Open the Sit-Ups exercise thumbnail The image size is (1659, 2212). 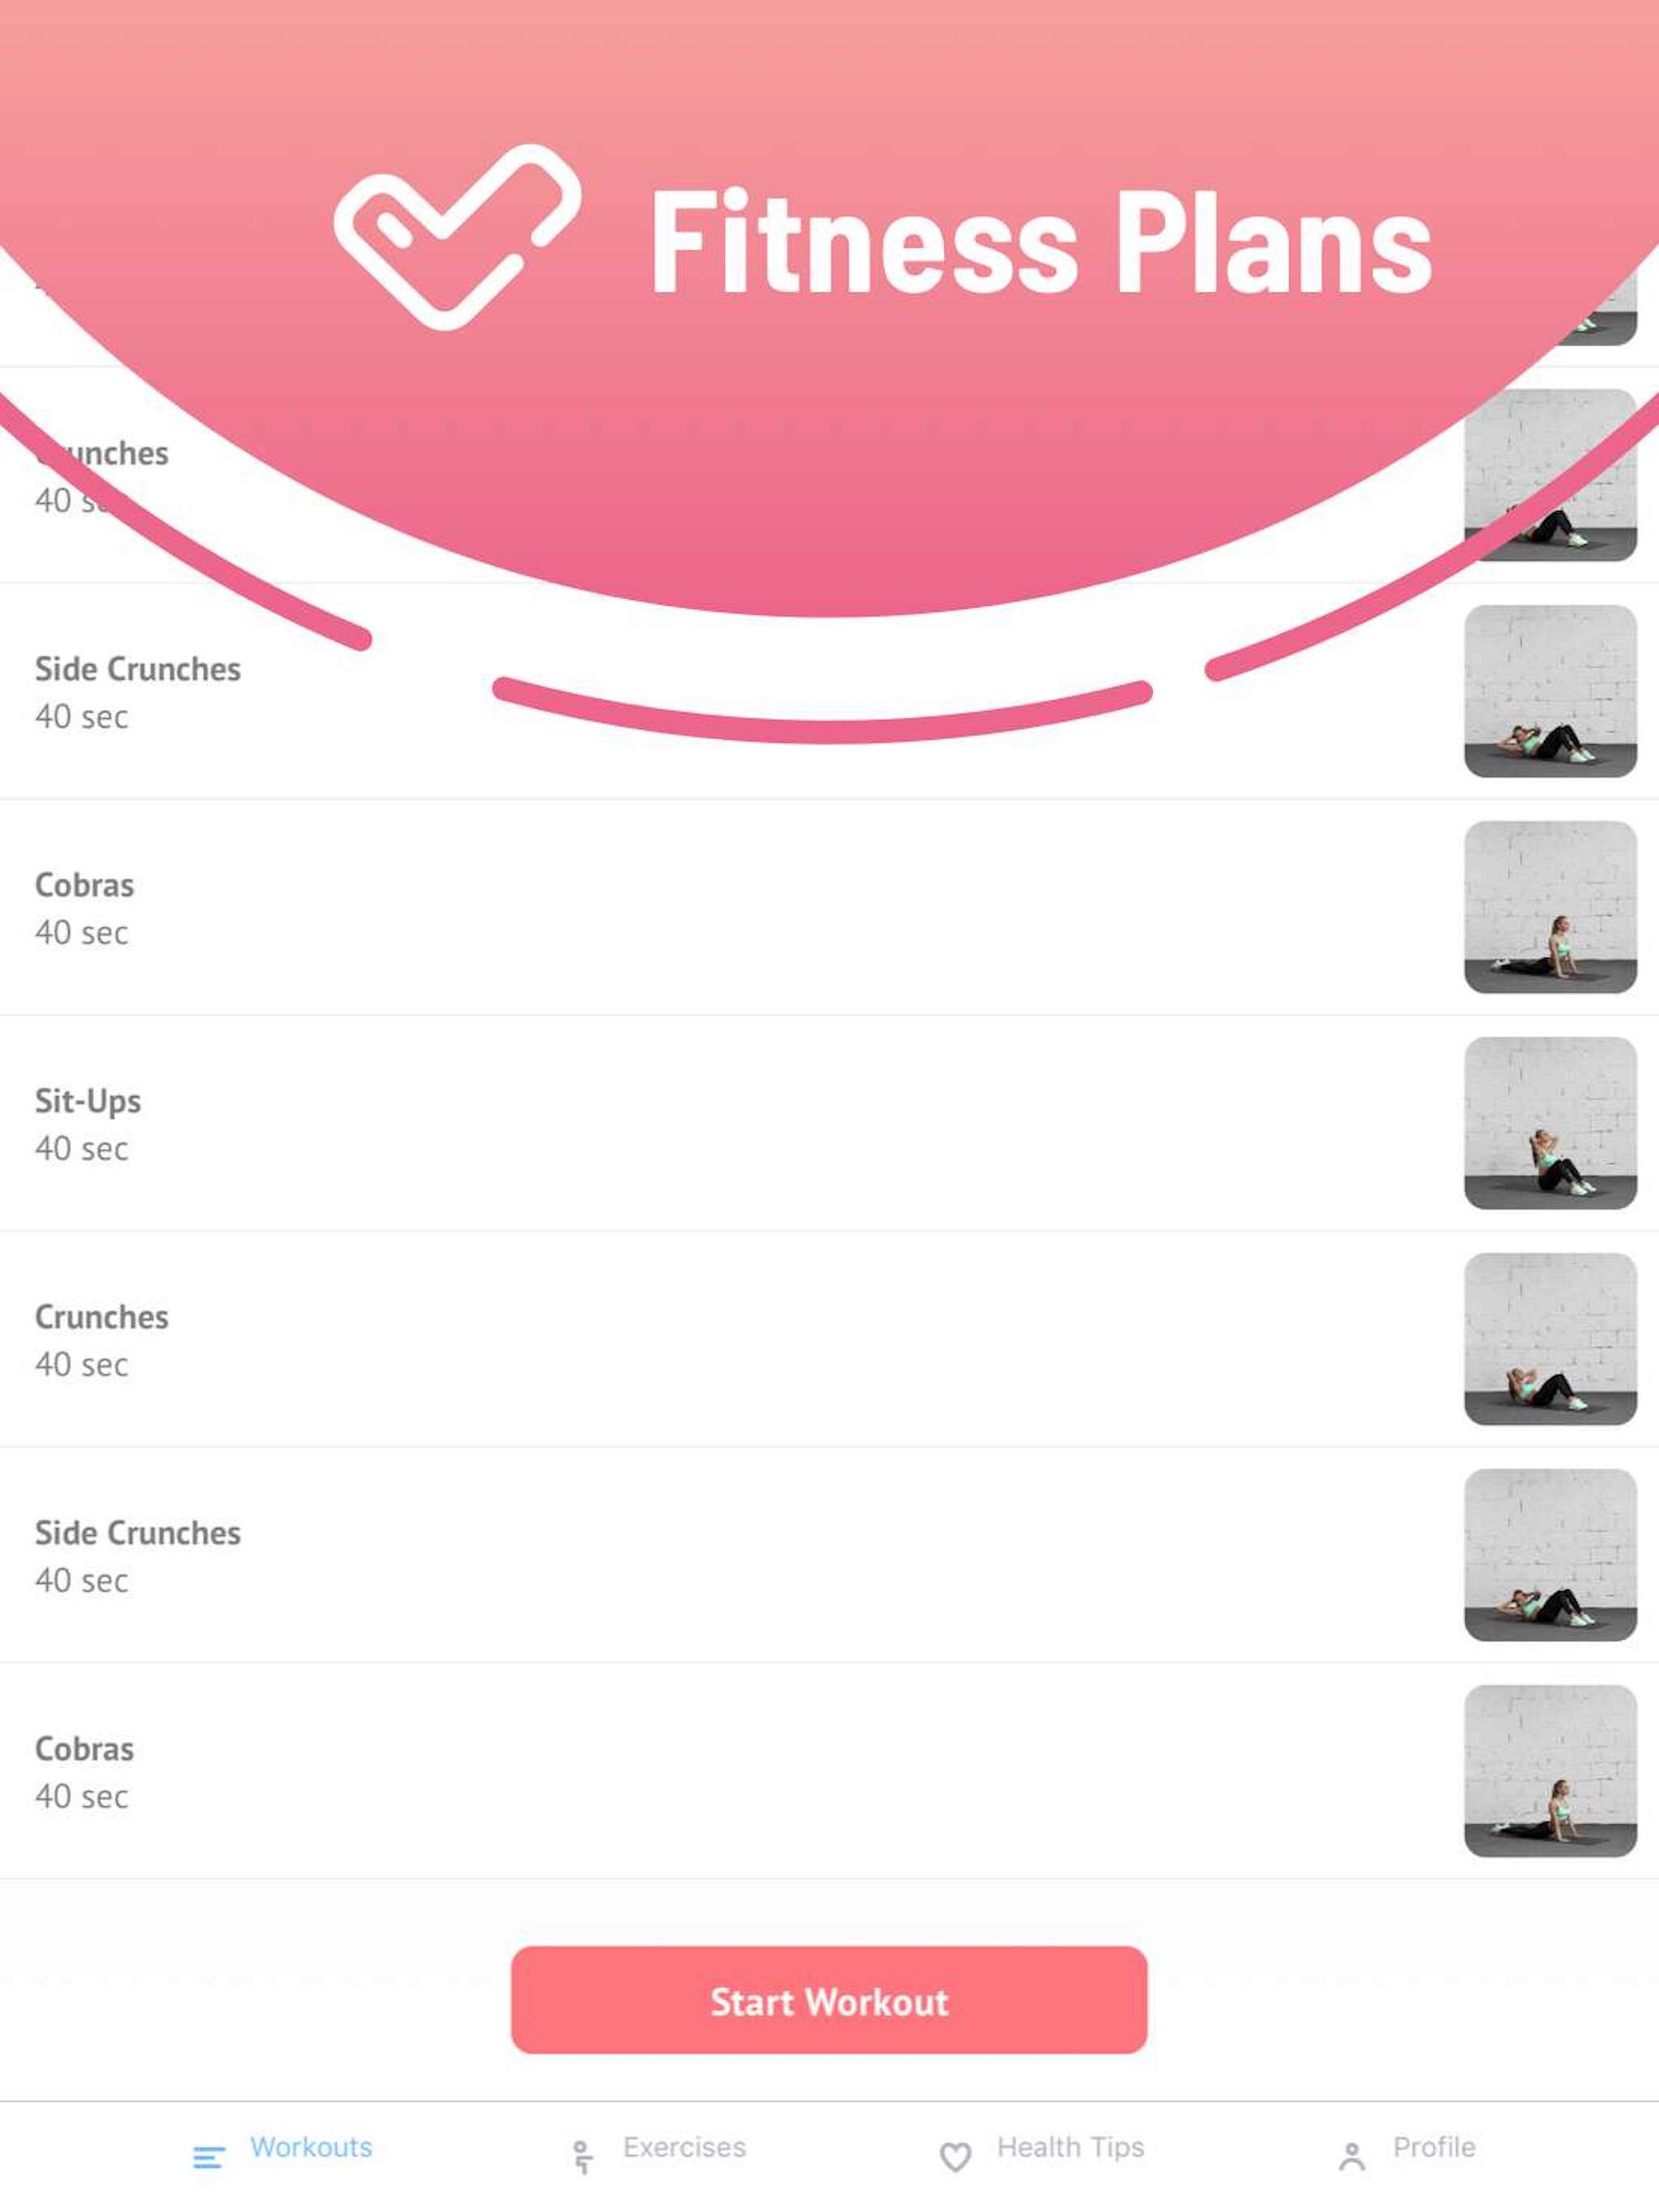[x=1550, y=1123]
